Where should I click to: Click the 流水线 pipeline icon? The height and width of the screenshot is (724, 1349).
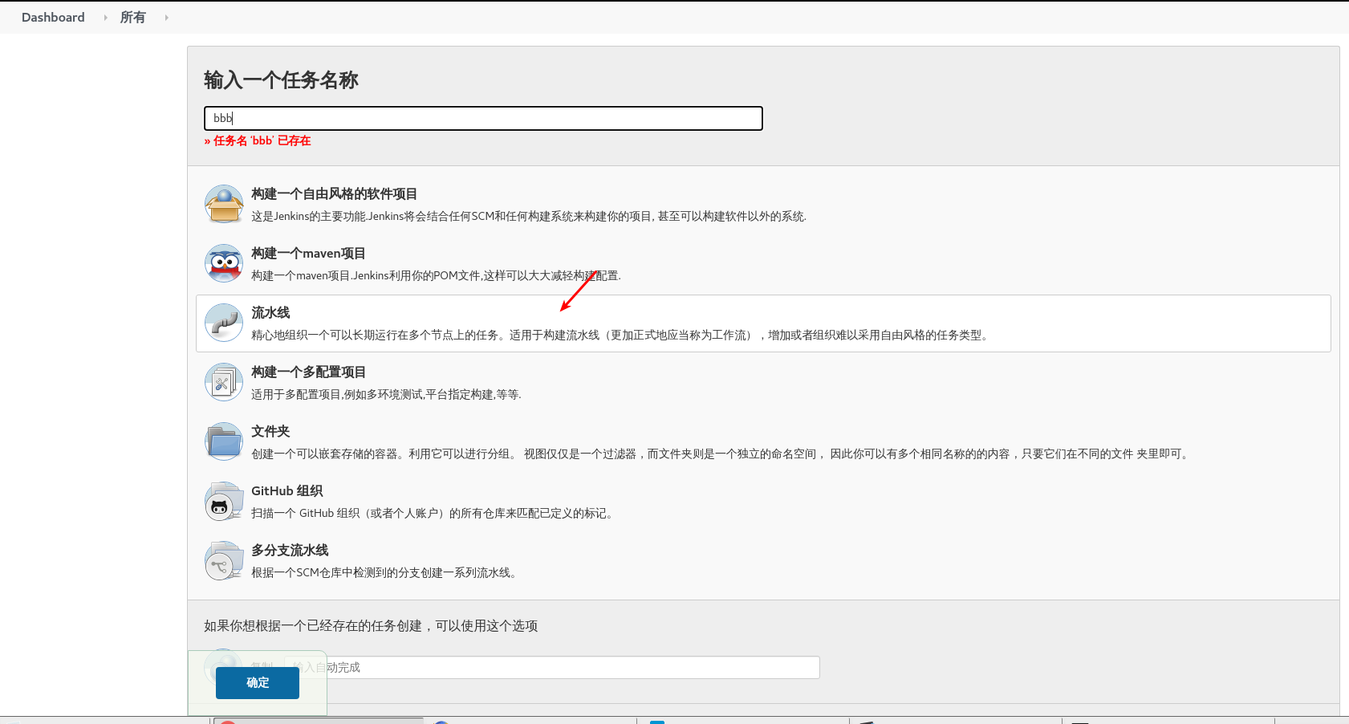(x=224, y=323)
